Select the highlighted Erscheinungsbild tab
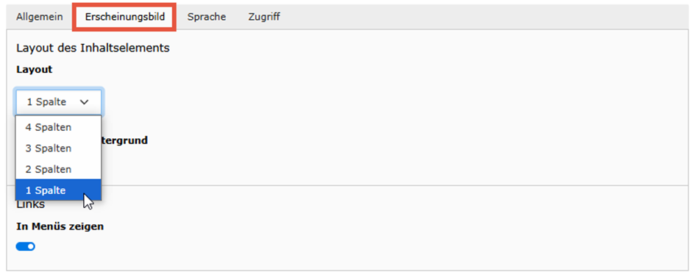This screenshot has height=278, width=695. [124, 17]
